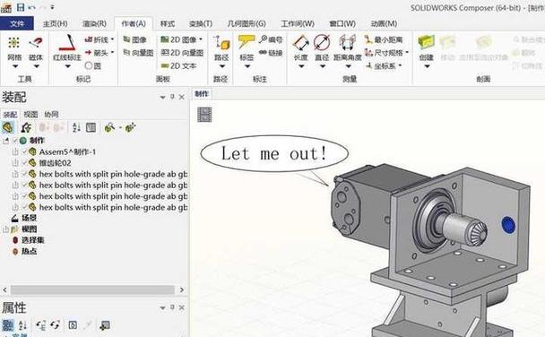Open the dropdown arrow under 红线标注
The height and width of the screenshot is (337, 545).
67,66
